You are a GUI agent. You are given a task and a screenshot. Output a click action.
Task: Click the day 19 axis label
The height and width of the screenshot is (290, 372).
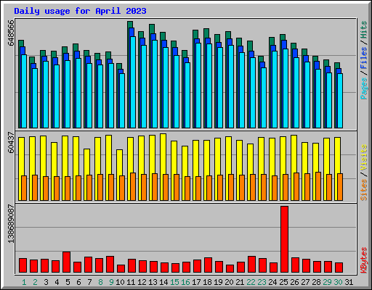[x=218, y=282]
